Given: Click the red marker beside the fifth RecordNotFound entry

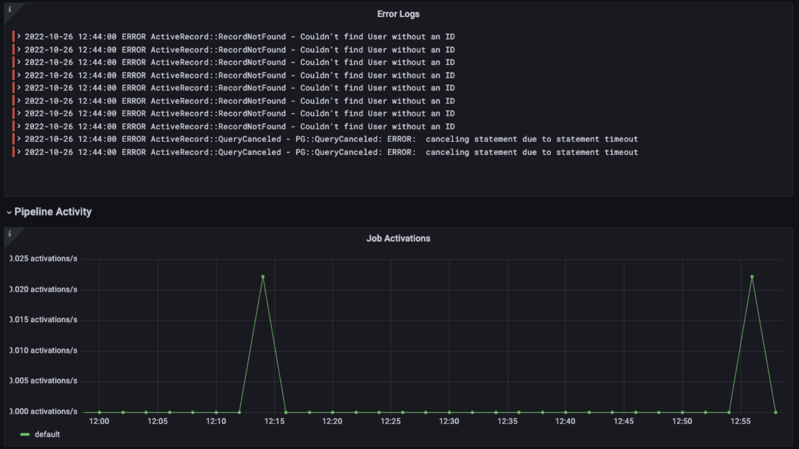Looking at the screenshot, I should [14, 88].
